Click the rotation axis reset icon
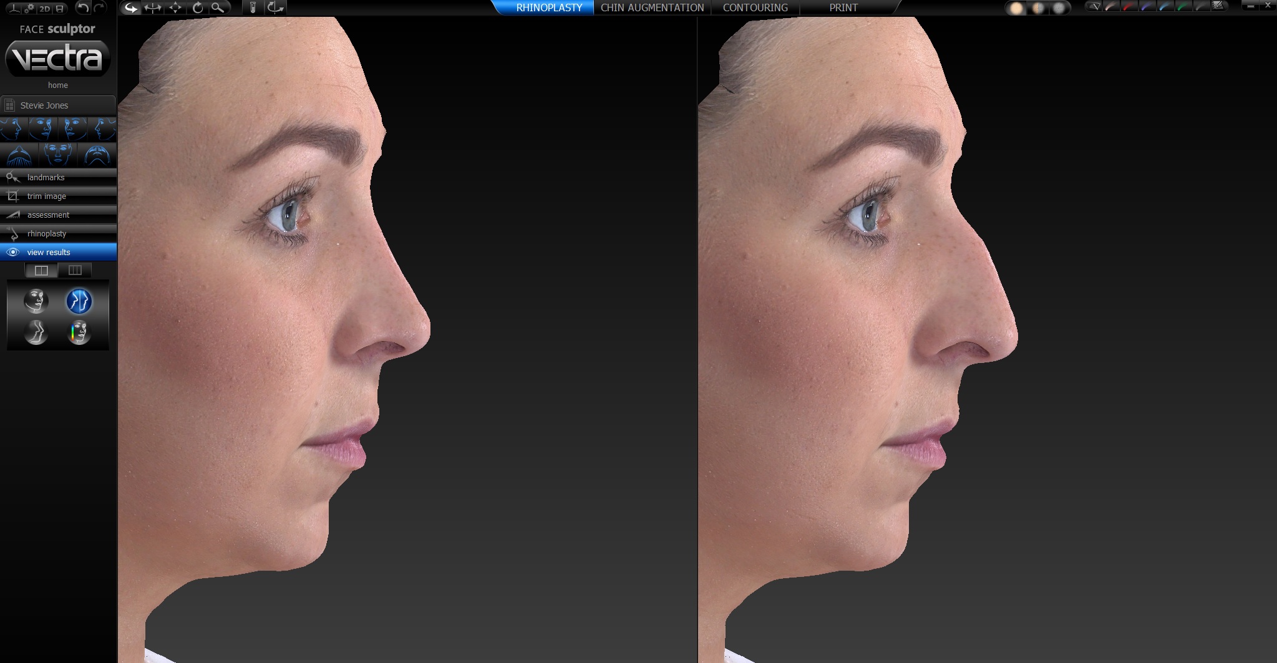This screenshot has width=1277, height=663. click(x=275, y=7)
